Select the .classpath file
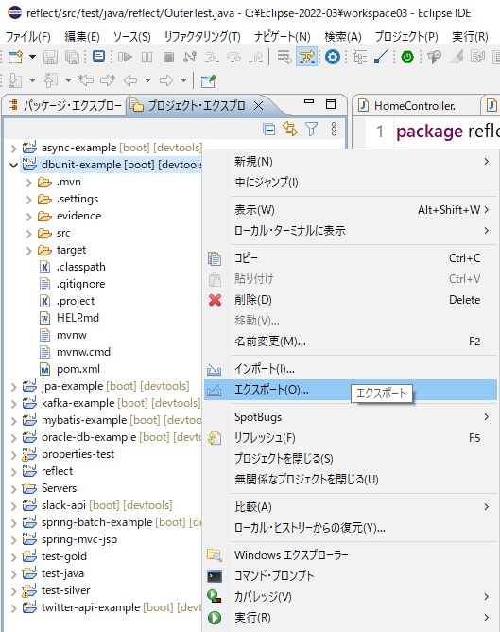500x632 pixels. coord(81,267)
